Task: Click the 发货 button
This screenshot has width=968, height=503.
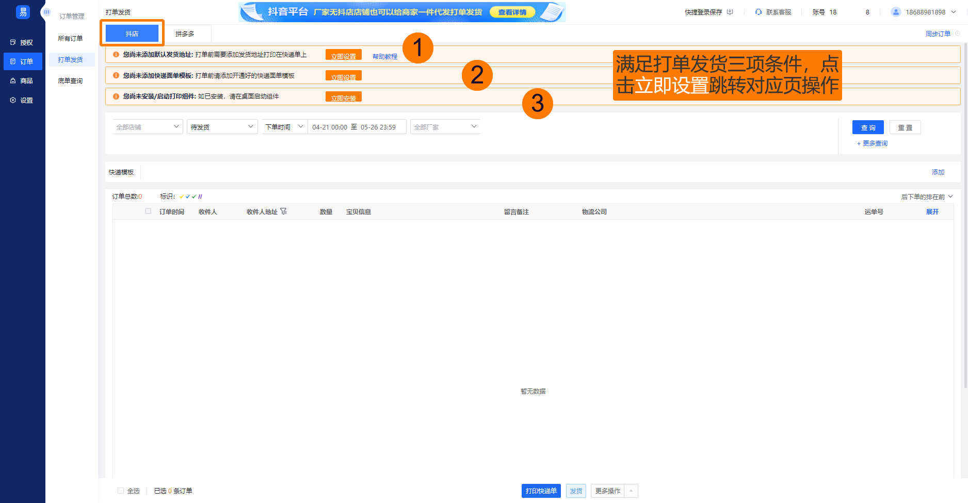Action: click(x=576, y=491)
